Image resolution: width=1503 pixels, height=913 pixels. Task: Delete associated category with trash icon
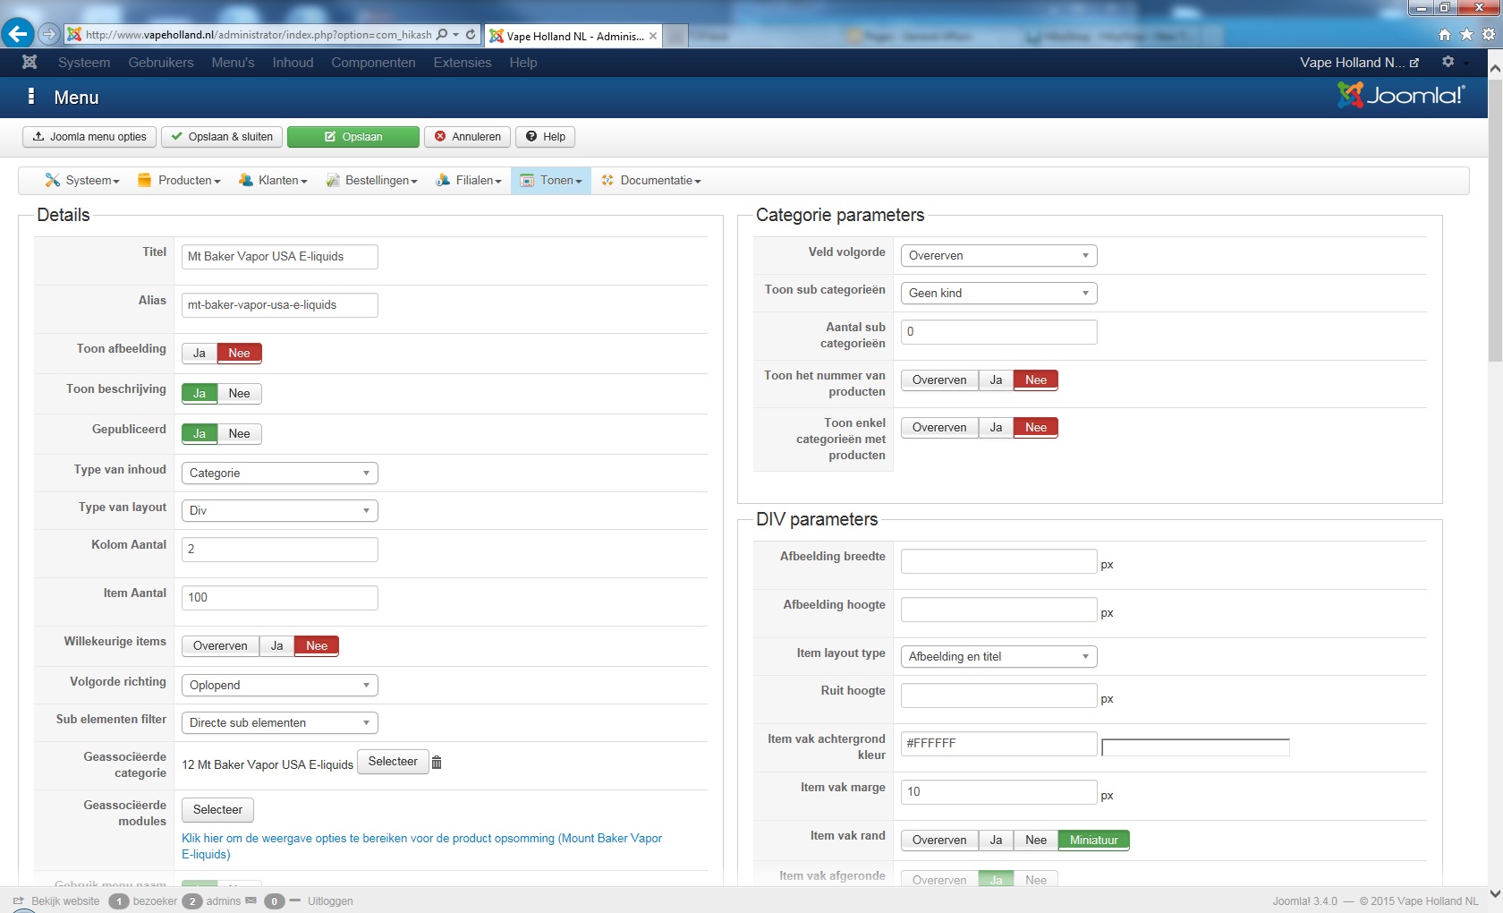point(437,763)
